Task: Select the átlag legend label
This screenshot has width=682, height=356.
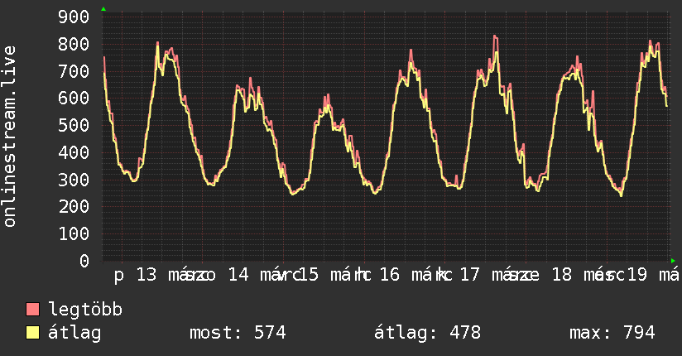Action: [x=74, y=333]
